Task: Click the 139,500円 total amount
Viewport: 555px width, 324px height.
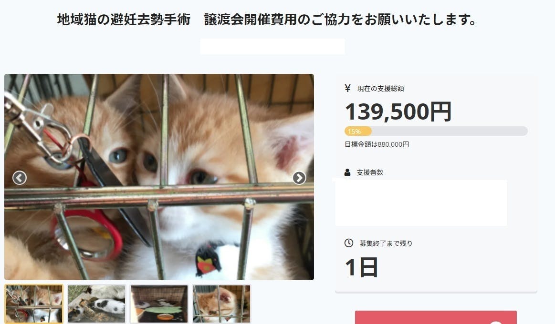Action: click(x=398, y=111)
